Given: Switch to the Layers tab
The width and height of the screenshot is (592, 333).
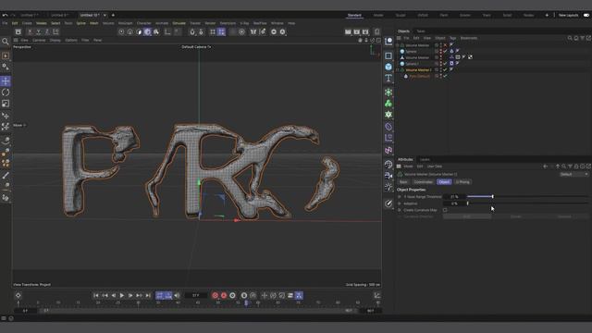Looking at the screenshot, I should pos(425,160).
